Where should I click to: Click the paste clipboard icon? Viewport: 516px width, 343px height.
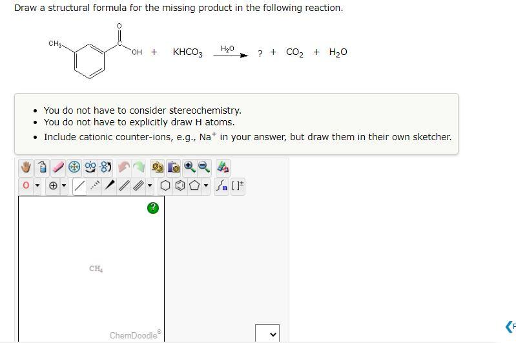(x=174, y=167)
